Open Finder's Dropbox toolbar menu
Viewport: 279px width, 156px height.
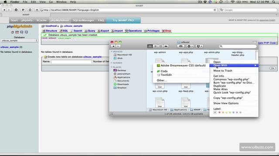199,46
